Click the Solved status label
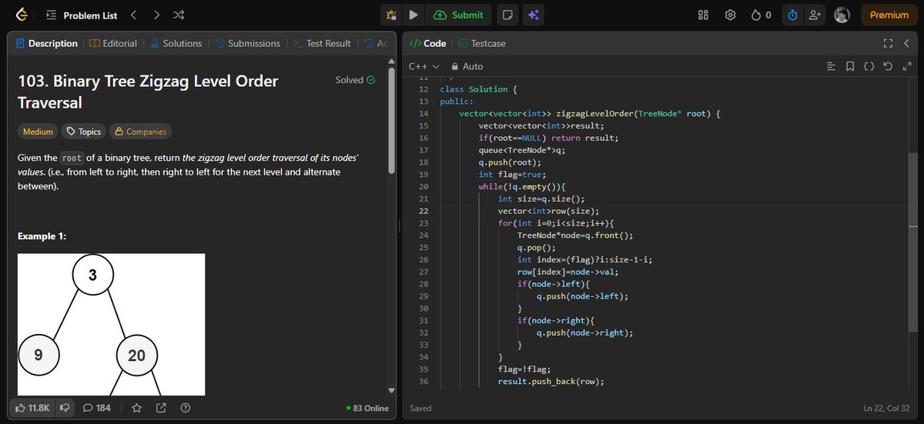Viewport: 924px width, 424px height. point(355,80)
